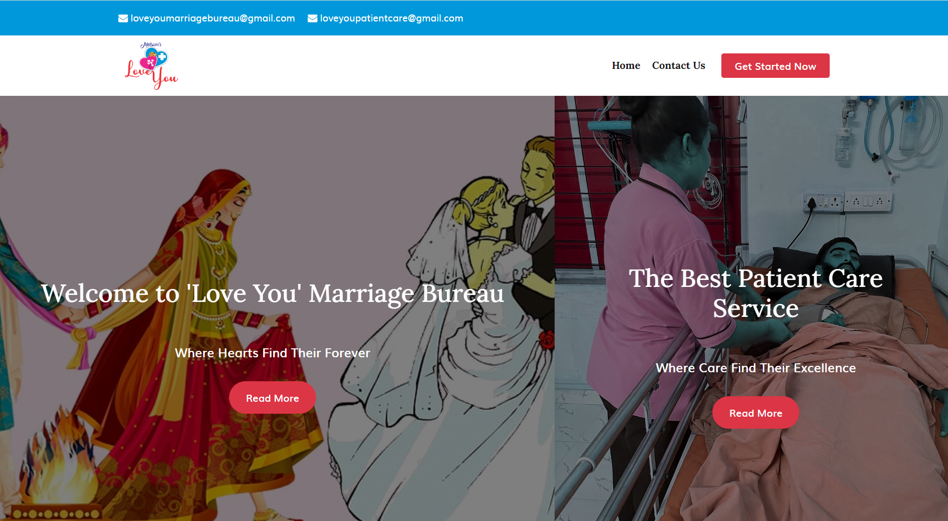This screenshot has width=948, height=521.
Task: Click Read More under Patient Care Service
Action: 756,413
